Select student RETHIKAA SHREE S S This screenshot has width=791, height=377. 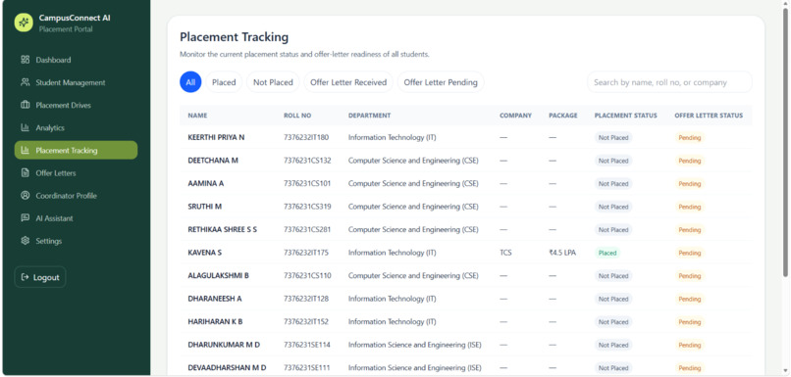pyautogui.click(x=223, y=229)
